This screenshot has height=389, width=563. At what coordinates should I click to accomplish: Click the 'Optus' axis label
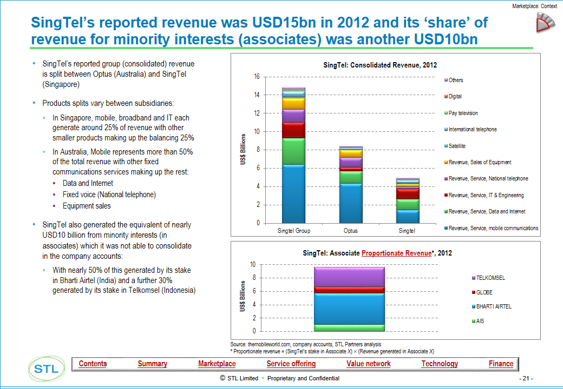350,231
